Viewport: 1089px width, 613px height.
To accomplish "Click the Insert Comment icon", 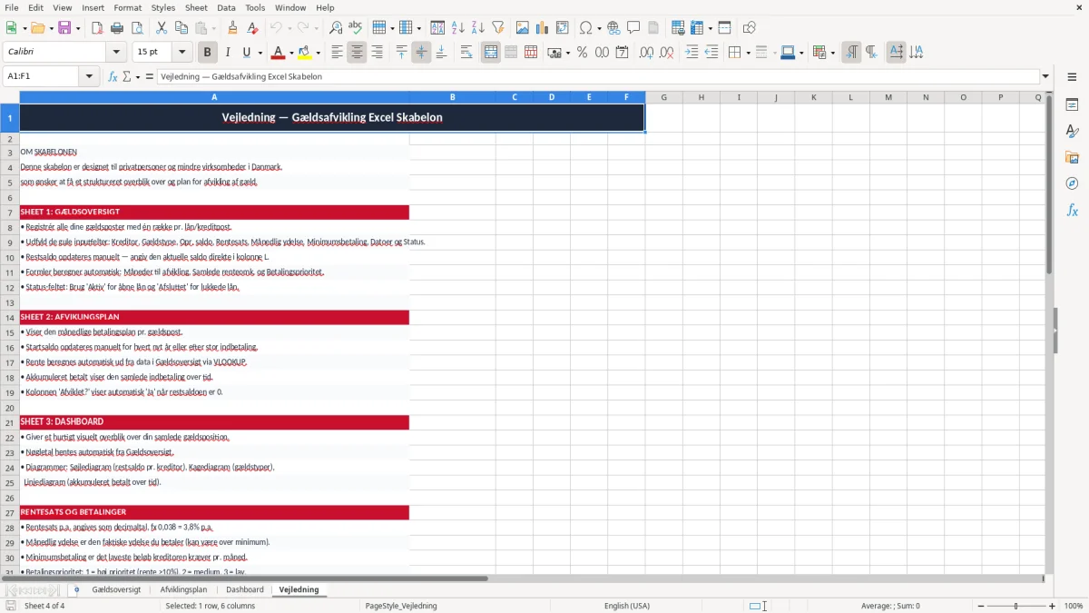I will (634, 28).
